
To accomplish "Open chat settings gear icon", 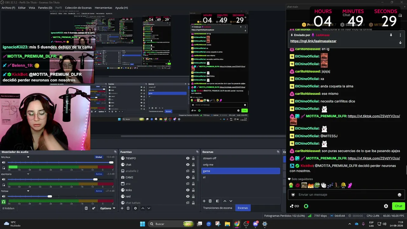I will 386,206.
